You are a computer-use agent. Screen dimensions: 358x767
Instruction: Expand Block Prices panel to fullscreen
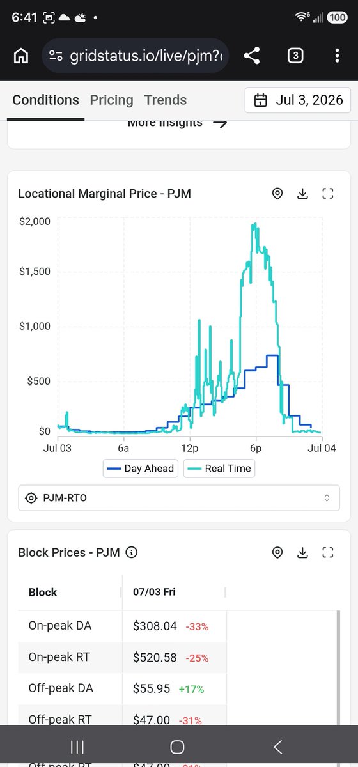(x=328, y=553)
